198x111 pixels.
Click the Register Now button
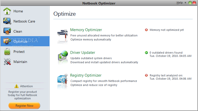point(24,105)
